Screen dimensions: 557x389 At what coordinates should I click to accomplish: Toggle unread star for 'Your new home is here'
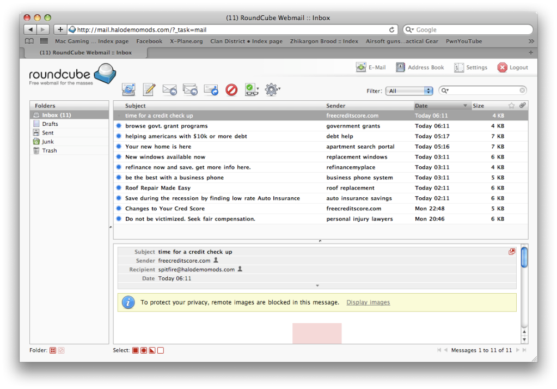(119, 146)
